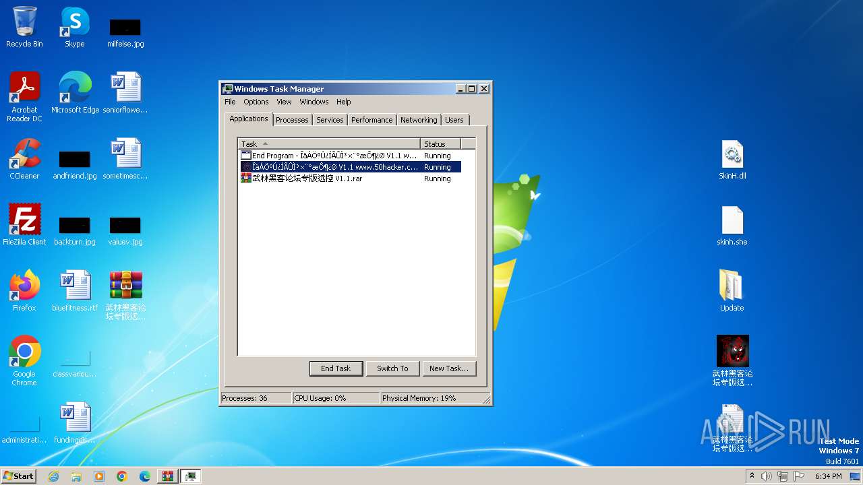Switch to the Services tab
Screen dimensions: 863x485
click(x=330, y=120)
